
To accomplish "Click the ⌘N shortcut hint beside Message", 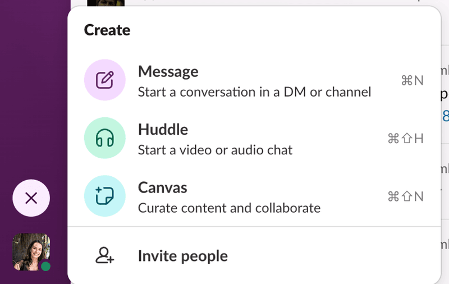I will click(412, 80).
